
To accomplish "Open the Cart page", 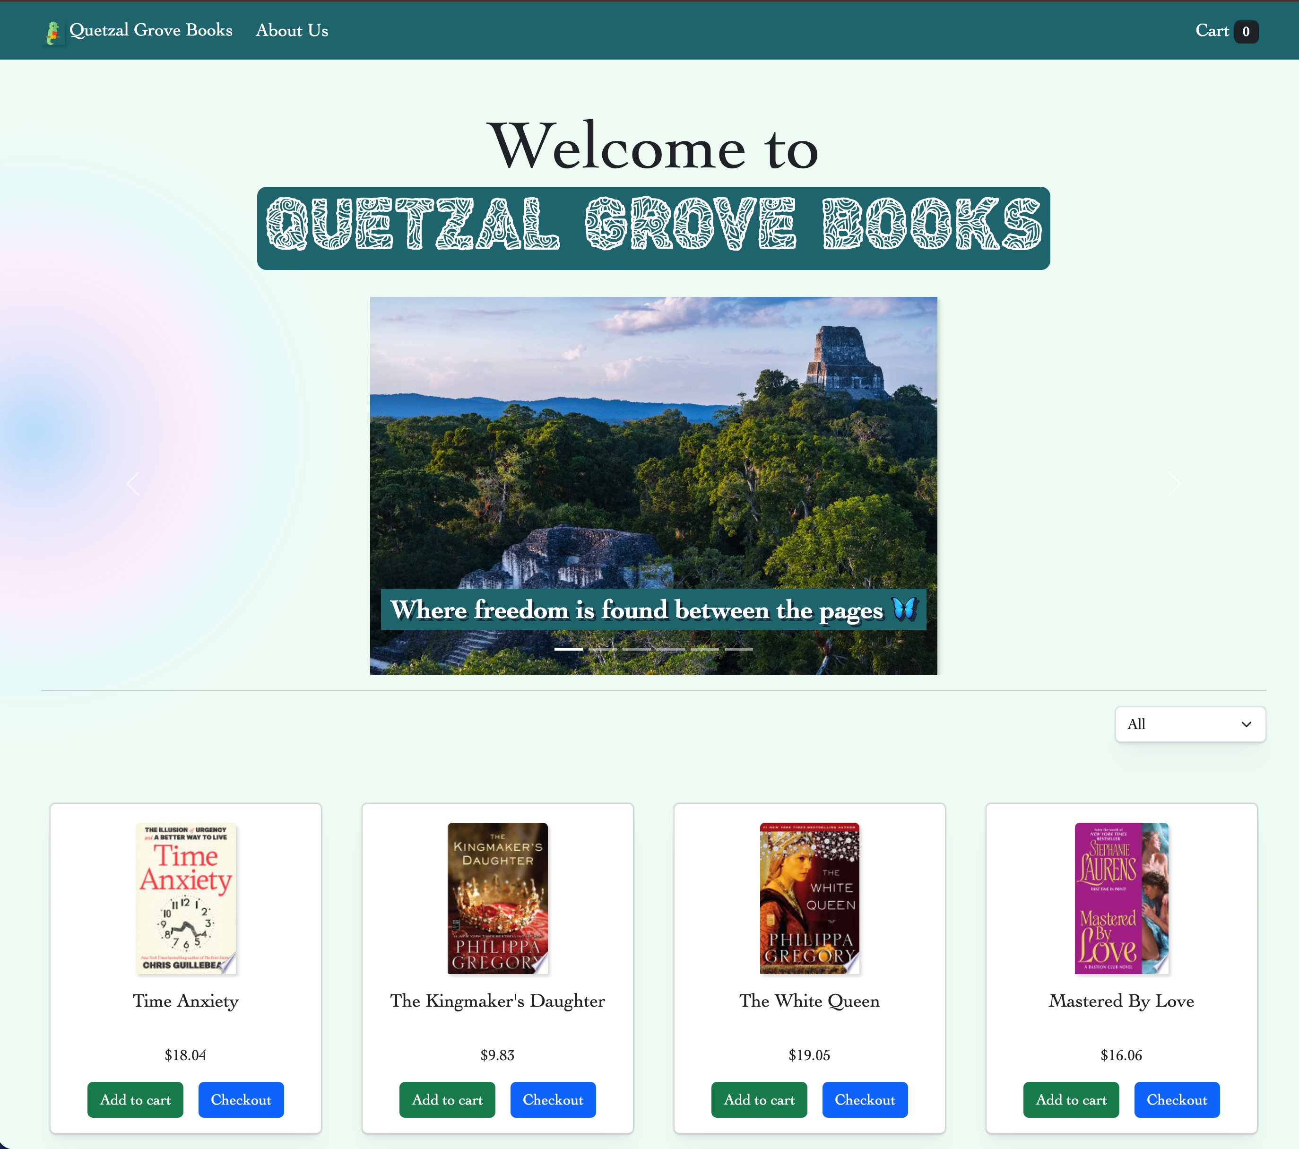I will (x=1213, y=31).
